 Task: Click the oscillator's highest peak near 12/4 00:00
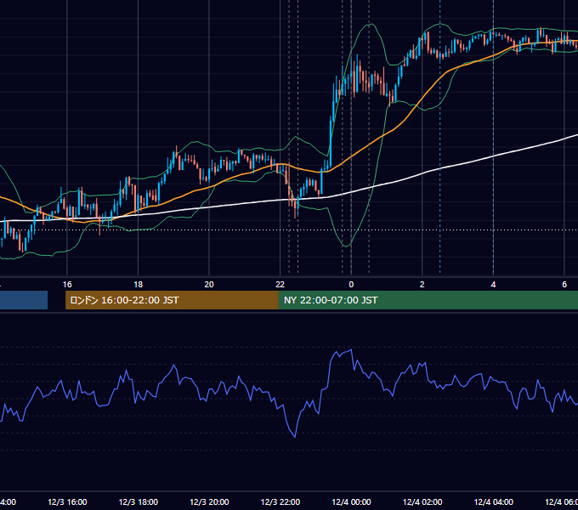pos(351,349)
